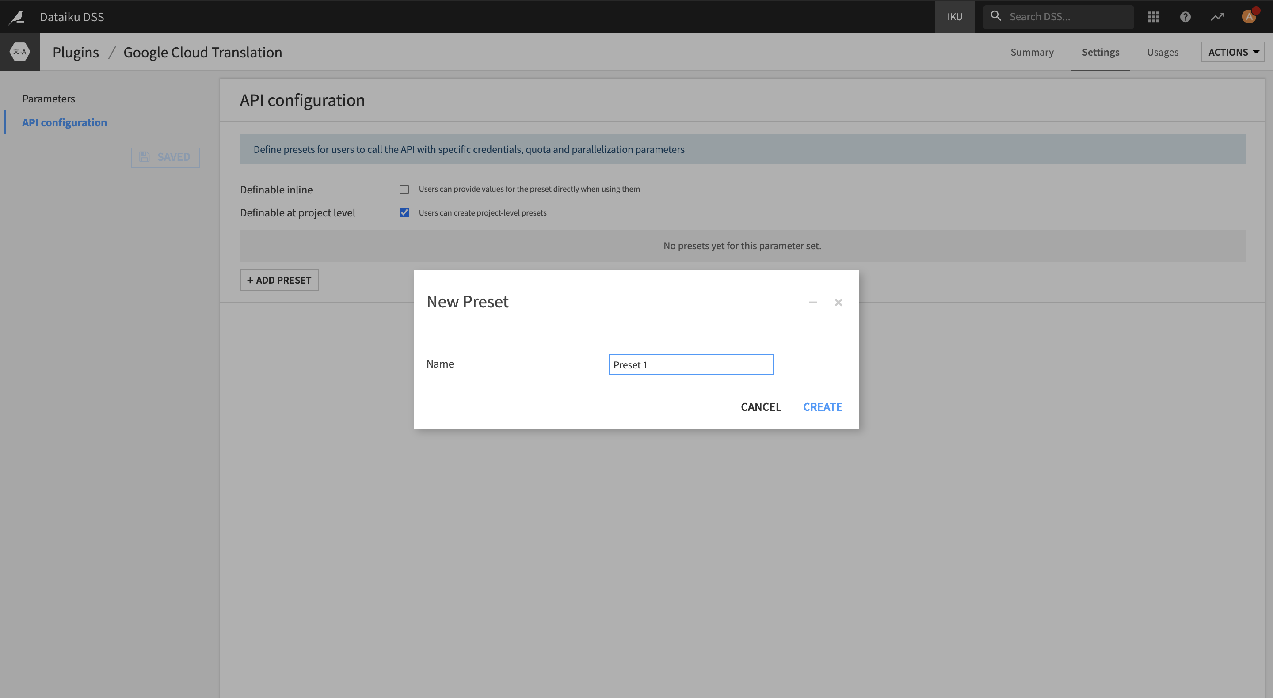
Task: Click the New Preset dialog title
Action: pyautogui.click(x=468, y=301)
